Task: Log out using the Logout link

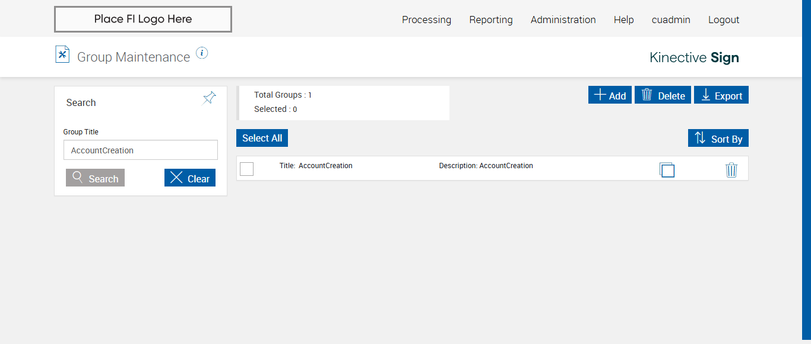Action: 724,20
